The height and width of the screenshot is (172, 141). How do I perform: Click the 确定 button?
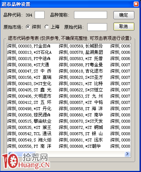coord(124,15)
